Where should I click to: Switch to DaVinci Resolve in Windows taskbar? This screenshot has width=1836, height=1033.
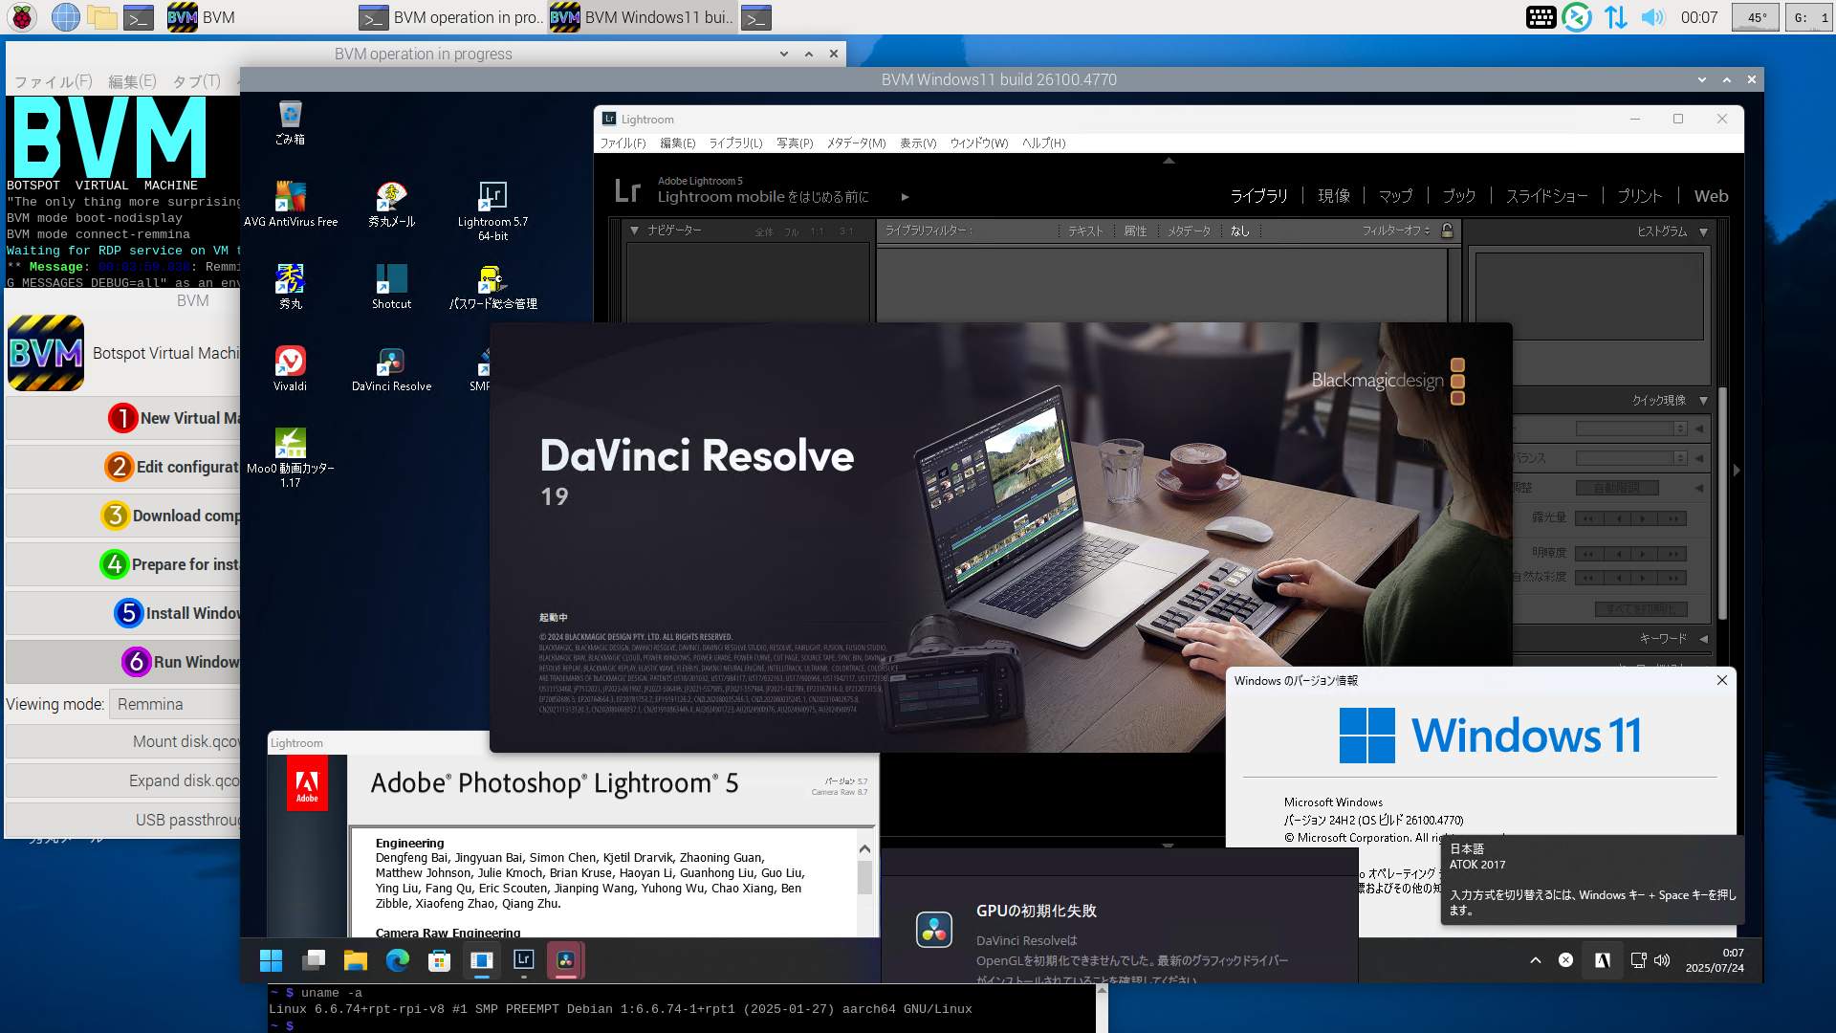[x=565, y=960]
